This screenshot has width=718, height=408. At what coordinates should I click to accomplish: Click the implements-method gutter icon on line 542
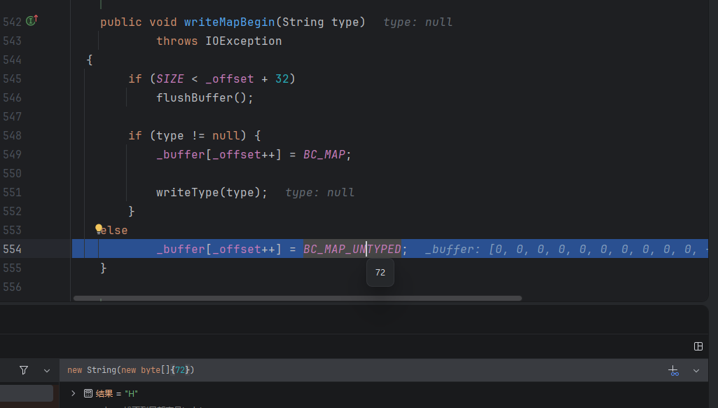tap(32, 21)
